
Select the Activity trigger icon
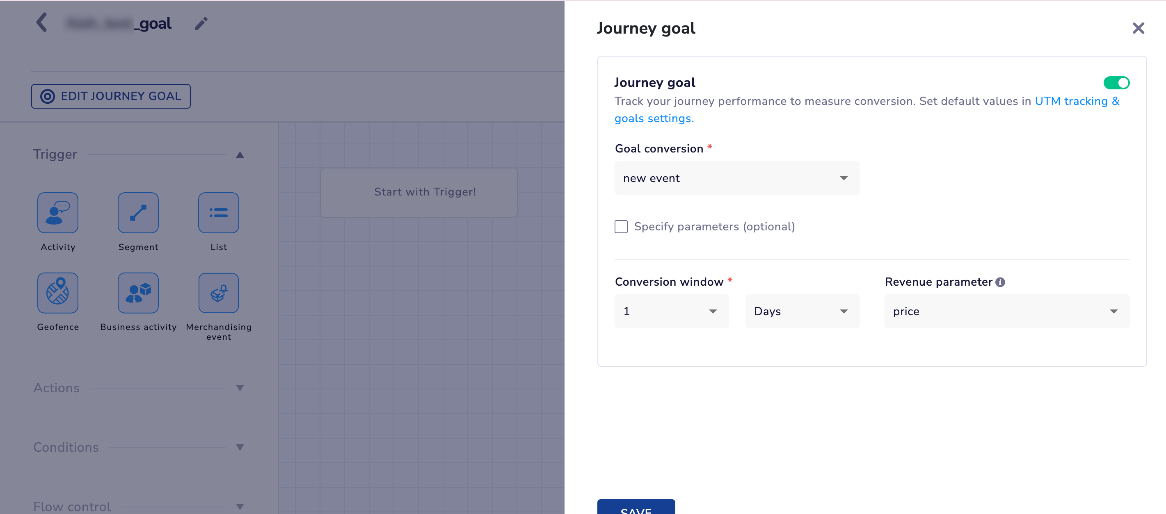tap(57, 212)
